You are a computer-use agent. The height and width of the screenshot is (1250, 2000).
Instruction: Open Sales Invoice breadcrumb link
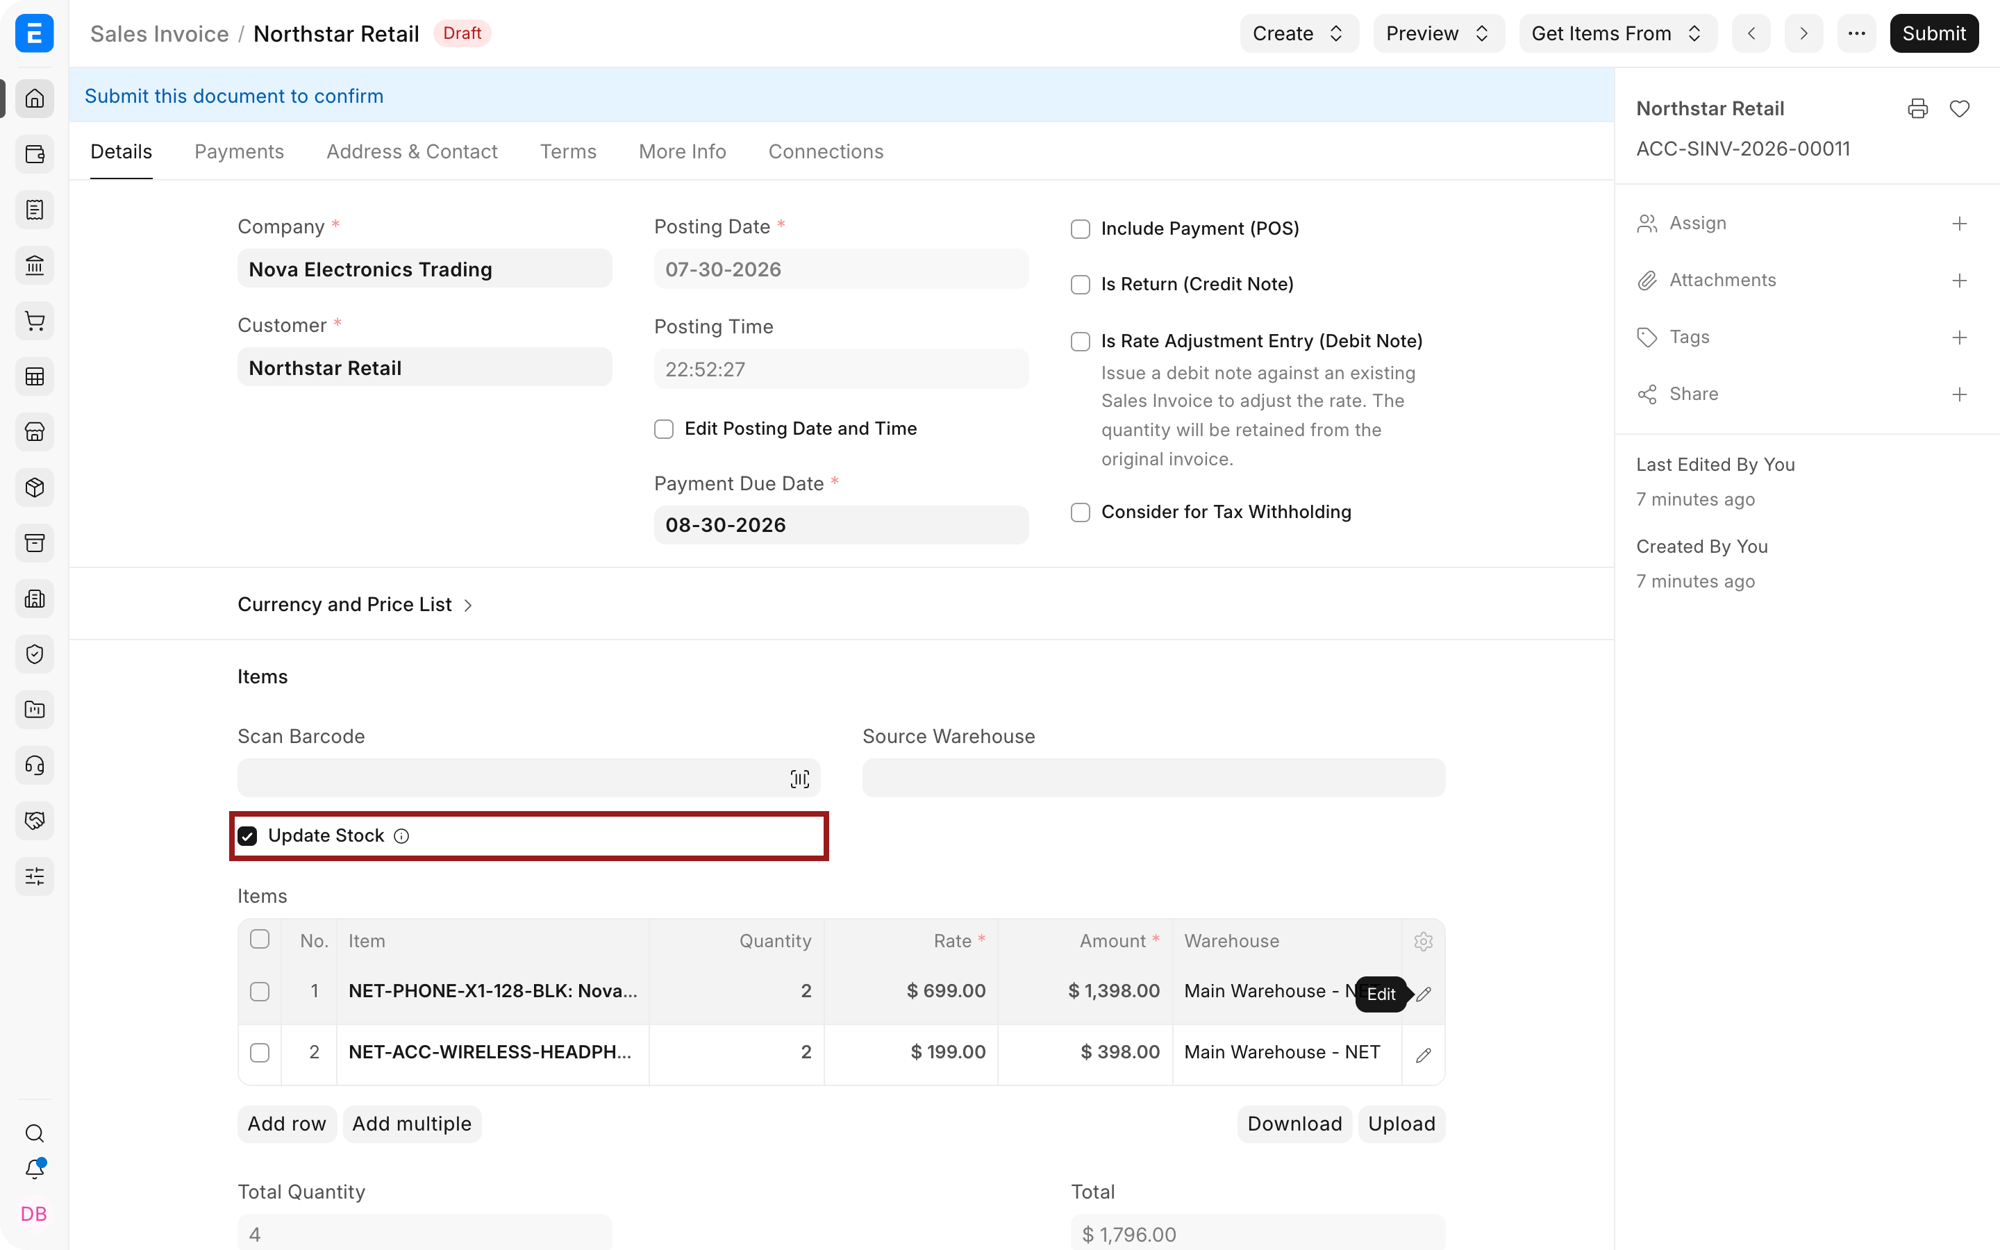coord(160,33)
